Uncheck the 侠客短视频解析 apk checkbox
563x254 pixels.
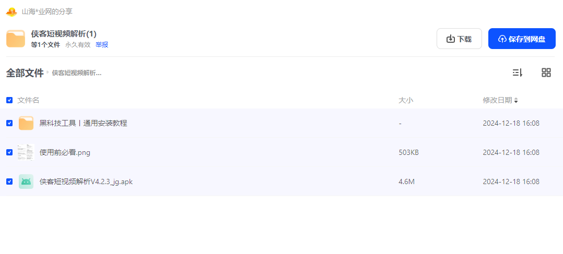tap(9, 182)
